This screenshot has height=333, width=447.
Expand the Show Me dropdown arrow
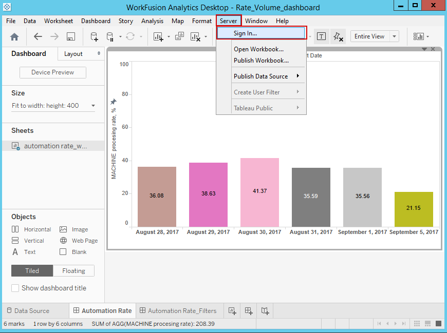point(427,37)
